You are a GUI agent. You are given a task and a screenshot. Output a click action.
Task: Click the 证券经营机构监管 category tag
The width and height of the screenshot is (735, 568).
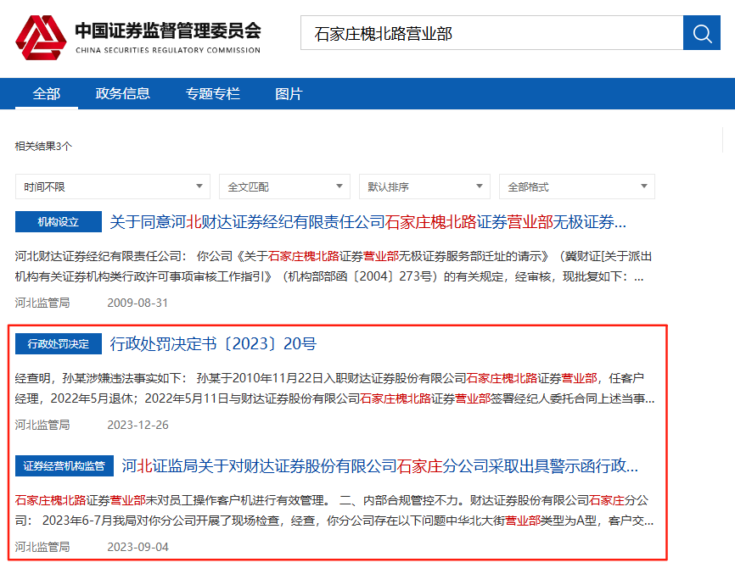[65, 466]
